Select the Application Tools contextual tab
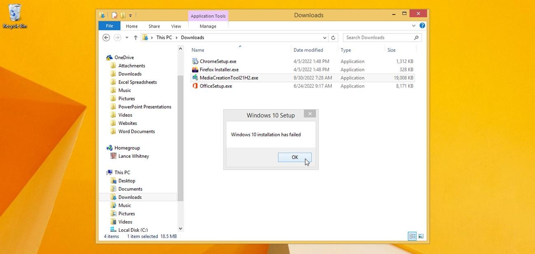 (x=208, y=16)
